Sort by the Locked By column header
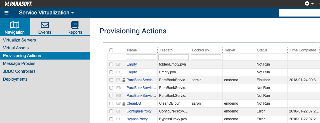Screen dimensions: 320x123 pos(200,50)
